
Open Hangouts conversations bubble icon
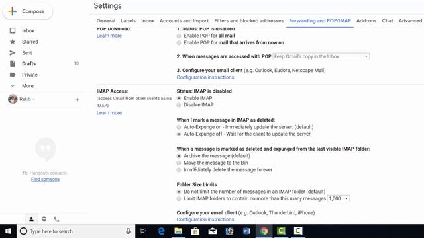[x=44, y=219]
